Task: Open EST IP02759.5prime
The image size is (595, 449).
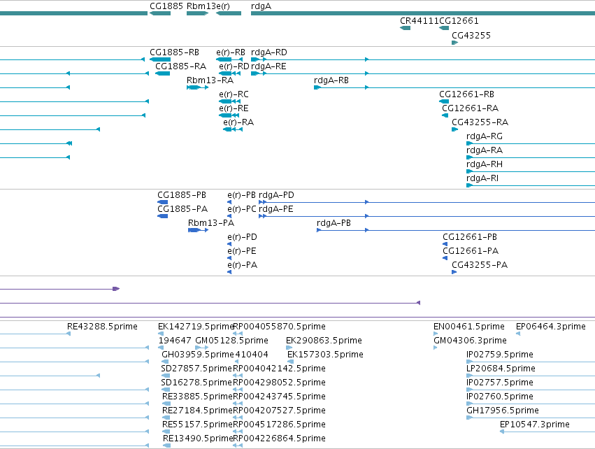Action: point(500,355)
